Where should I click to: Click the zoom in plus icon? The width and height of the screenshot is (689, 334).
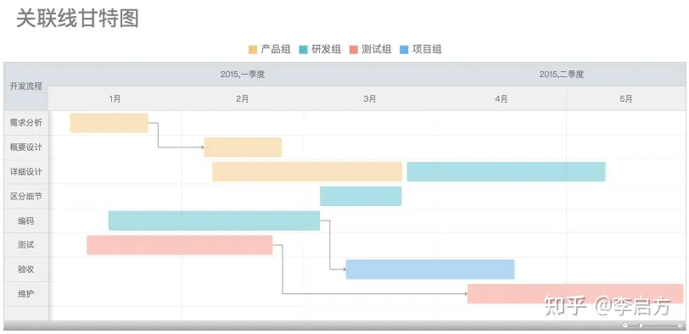coord(680,326)
